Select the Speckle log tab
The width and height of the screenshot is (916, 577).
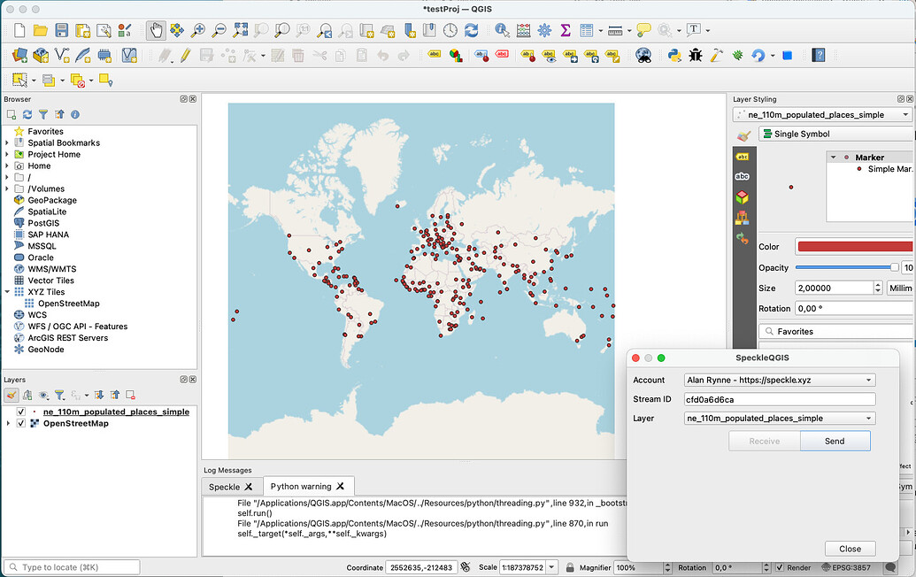coord(226,486)
